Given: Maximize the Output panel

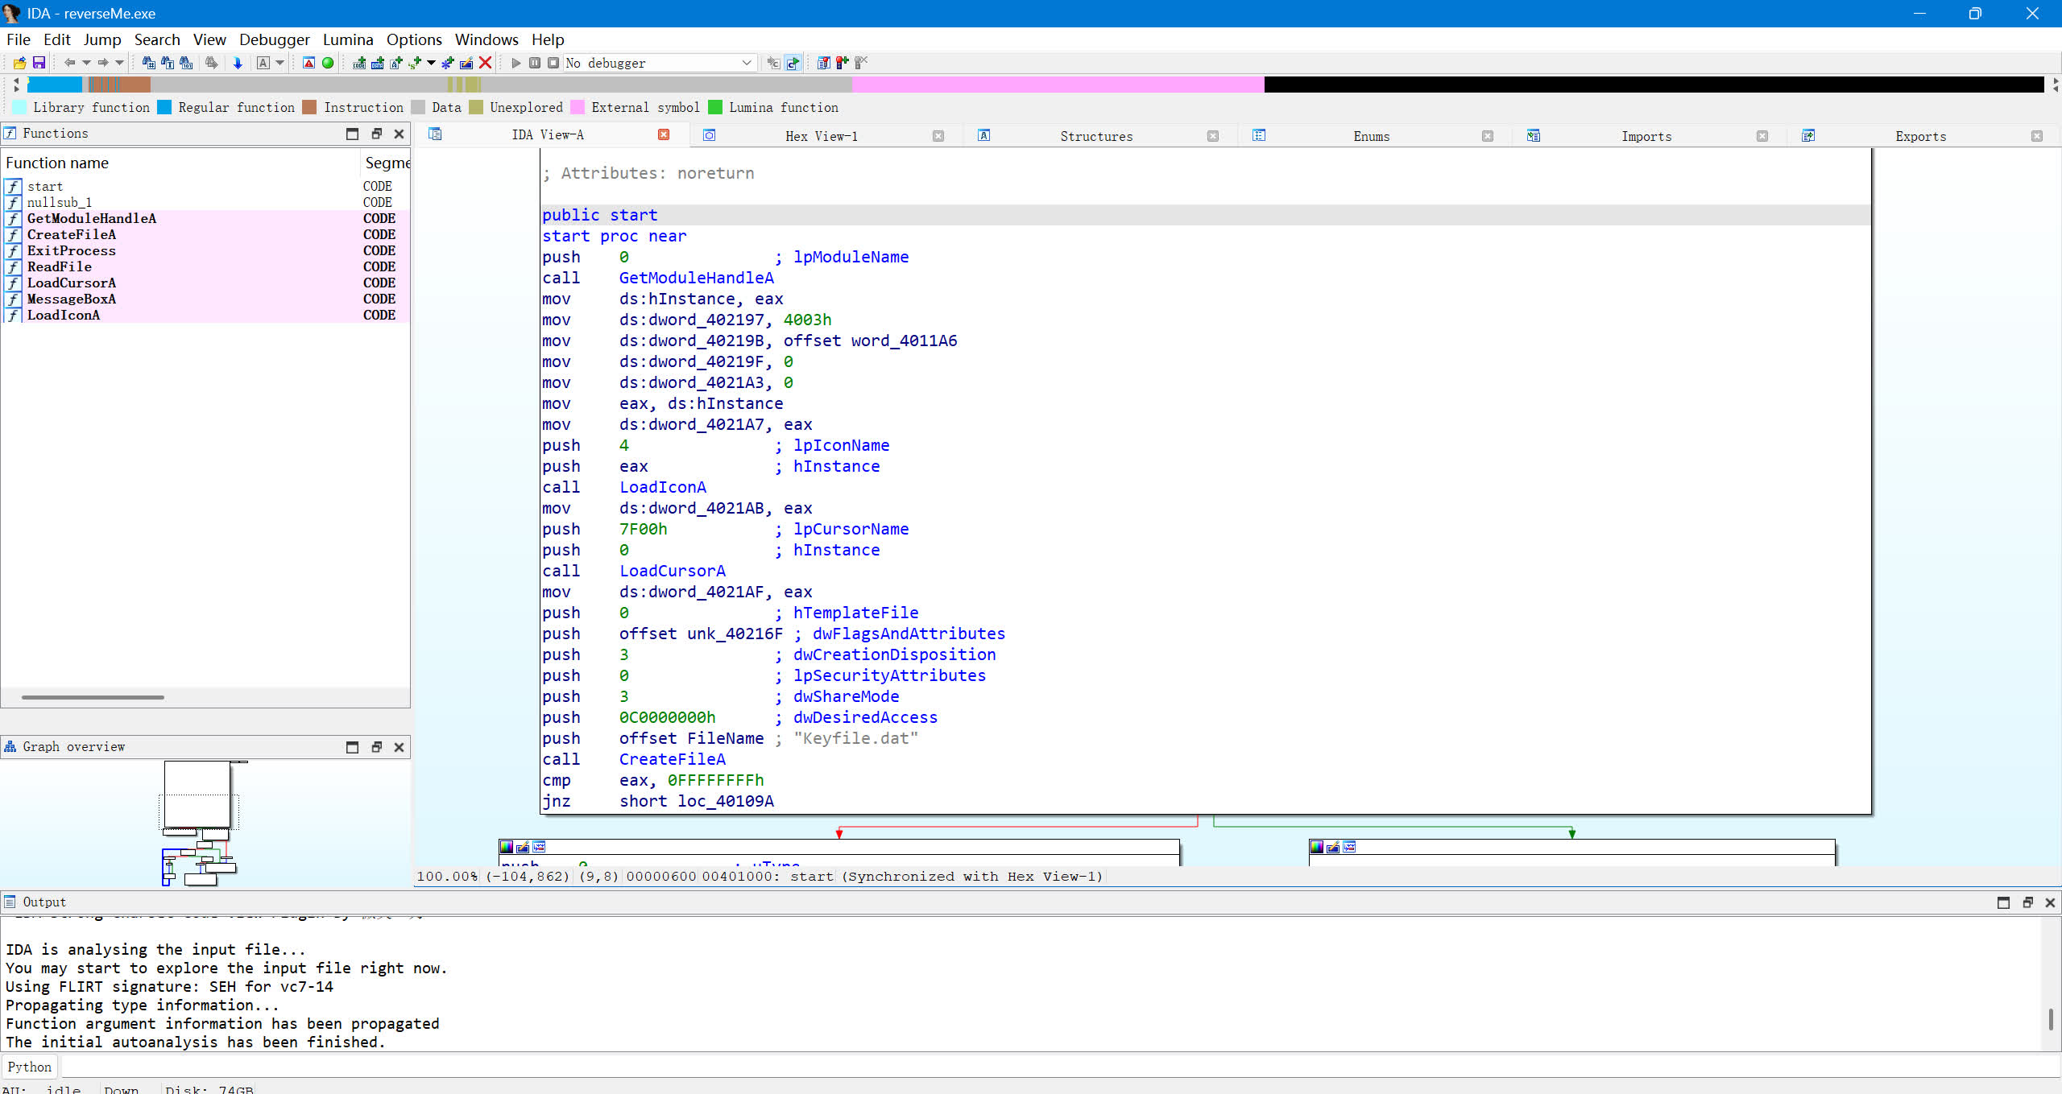Looking at the screenshot, I should click(x=2003, y=902).
